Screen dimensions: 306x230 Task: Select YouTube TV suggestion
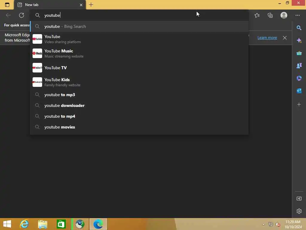click(x=139, y=68)
